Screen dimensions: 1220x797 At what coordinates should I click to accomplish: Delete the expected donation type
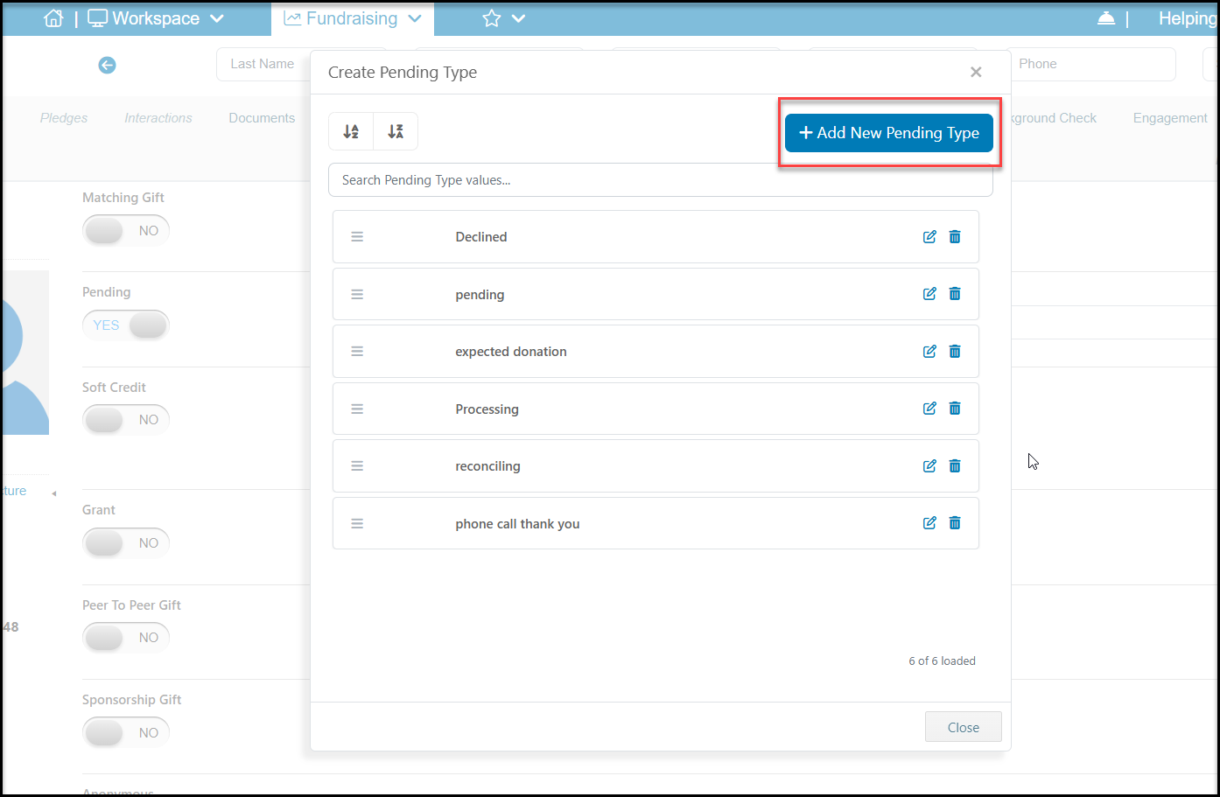(x=955, y=352)
